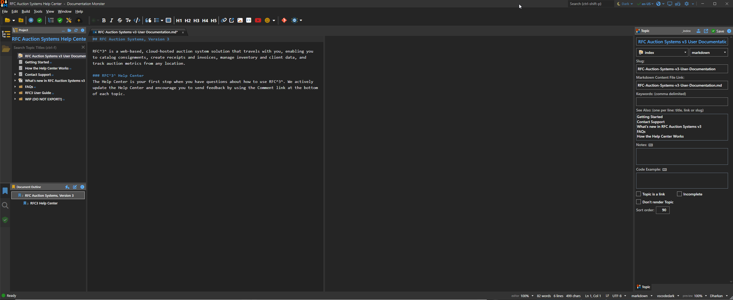Open the Build menu
Viewport: 733px width, 300px height.
(x=26, y=11)
